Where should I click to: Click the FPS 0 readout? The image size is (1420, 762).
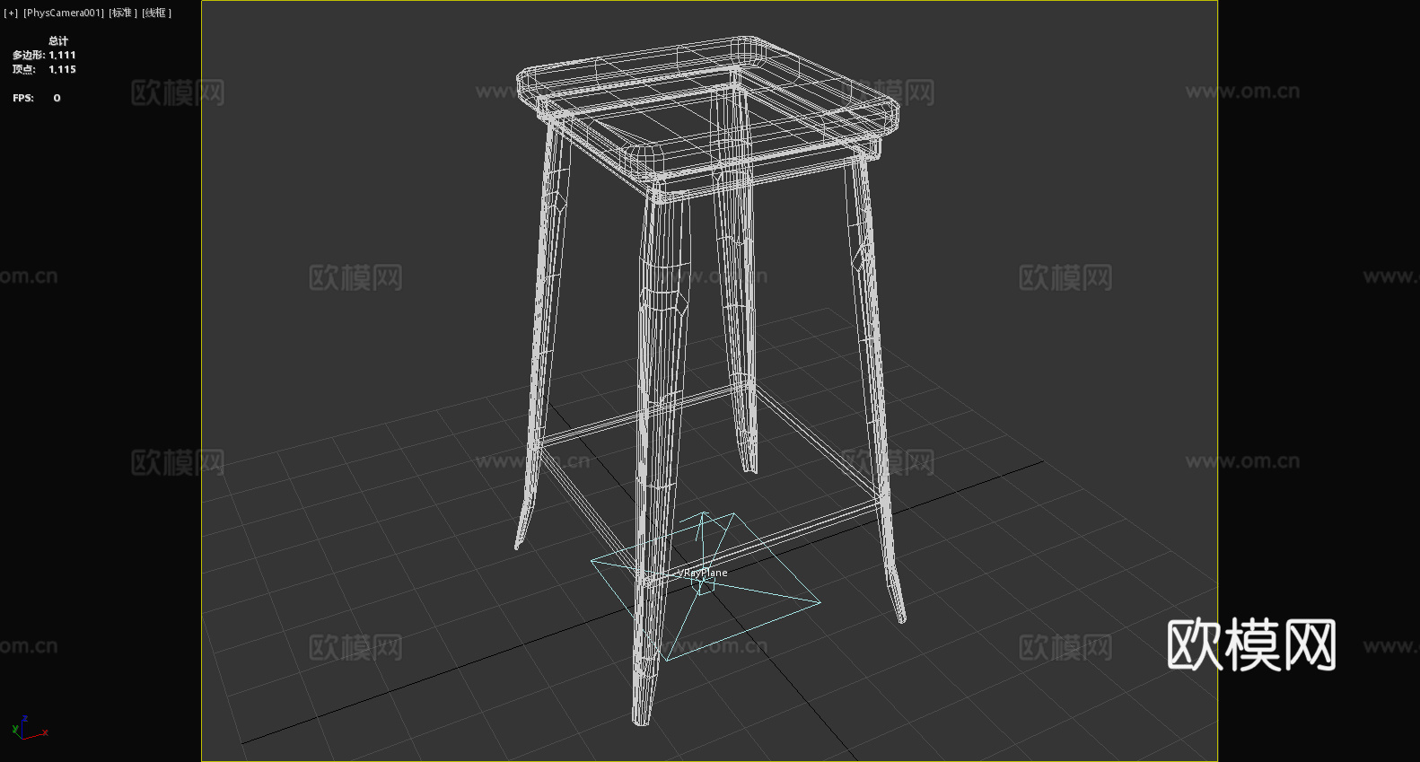37,98
